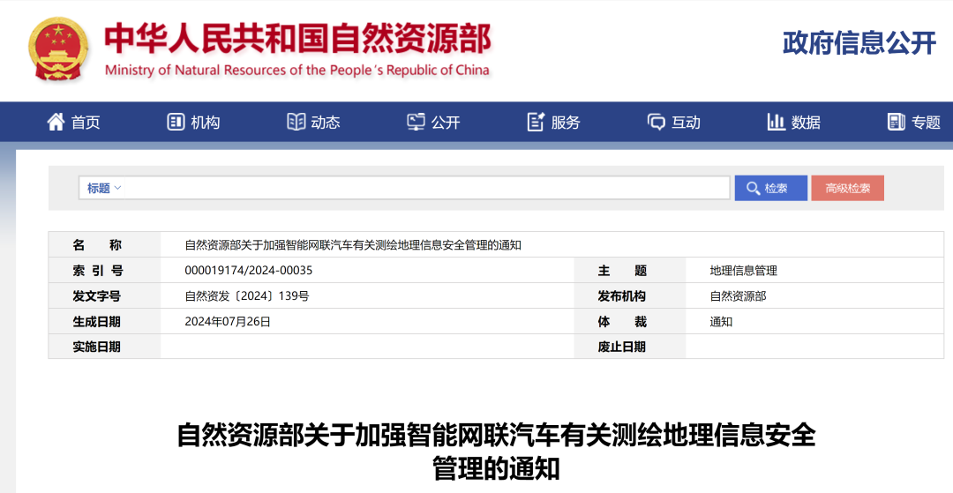Click the chat bubble icon for 互动
Viewport: 953px width, 493px height.
click(656, 122)
